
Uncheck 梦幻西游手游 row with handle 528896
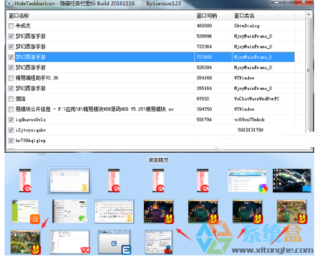click(11, 36)
